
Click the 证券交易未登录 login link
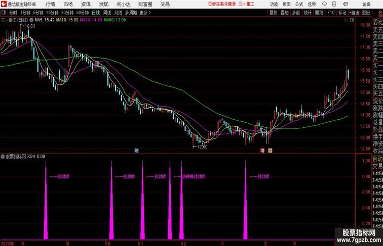[x=222, y=4]
